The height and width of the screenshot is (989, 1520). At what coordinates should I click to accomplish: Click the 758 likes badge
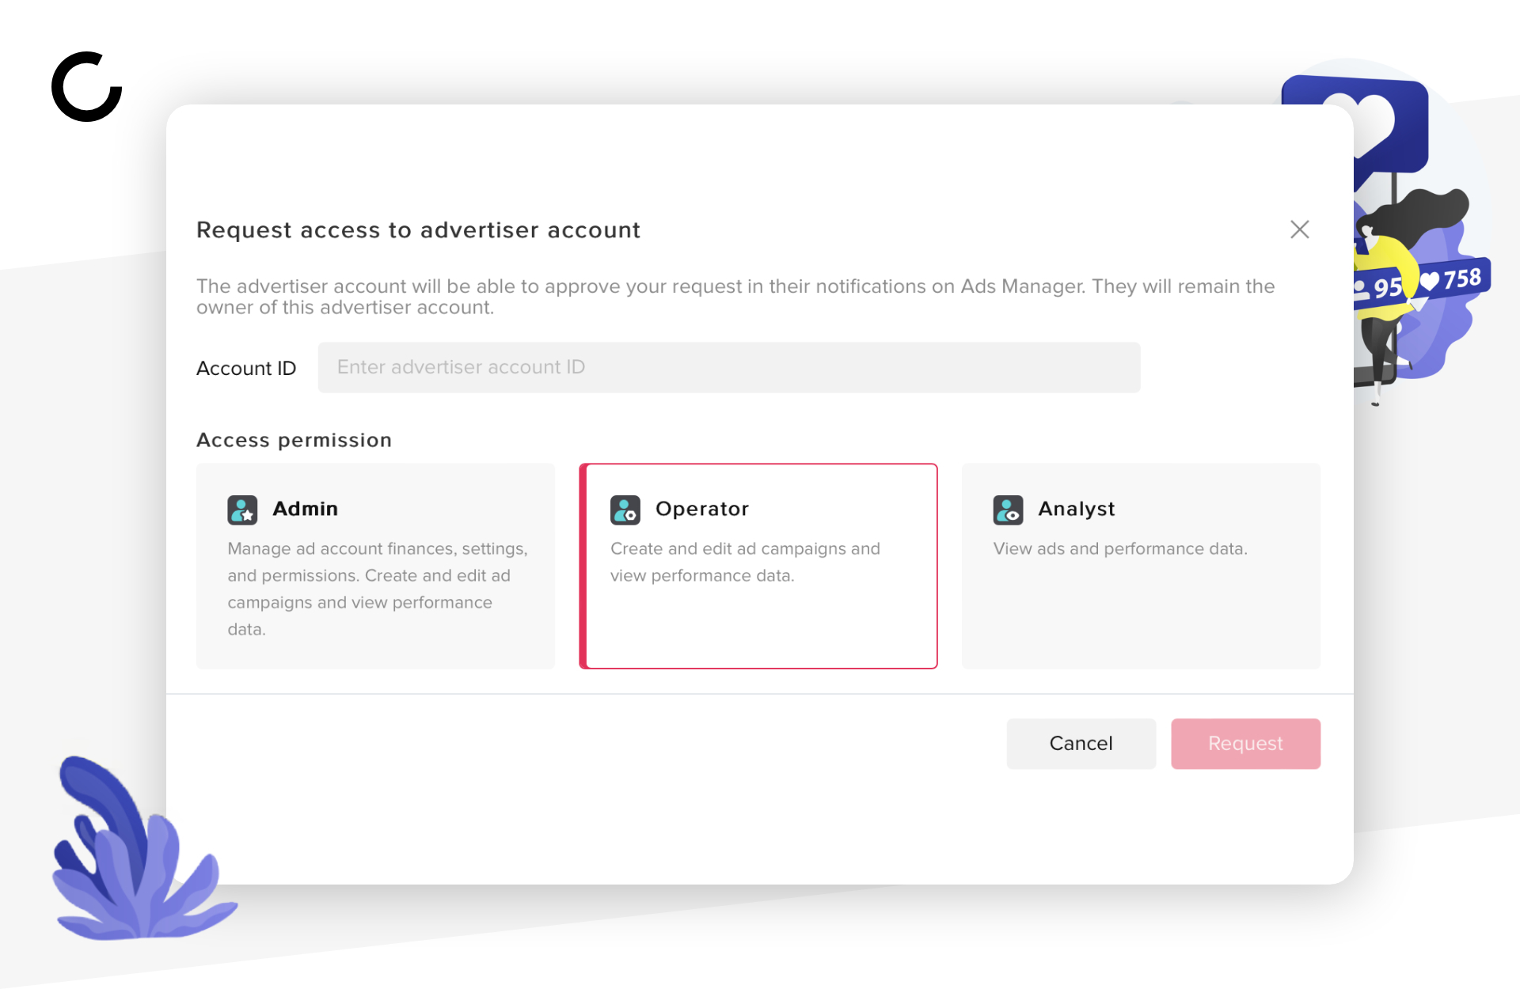pos(1454,279)
